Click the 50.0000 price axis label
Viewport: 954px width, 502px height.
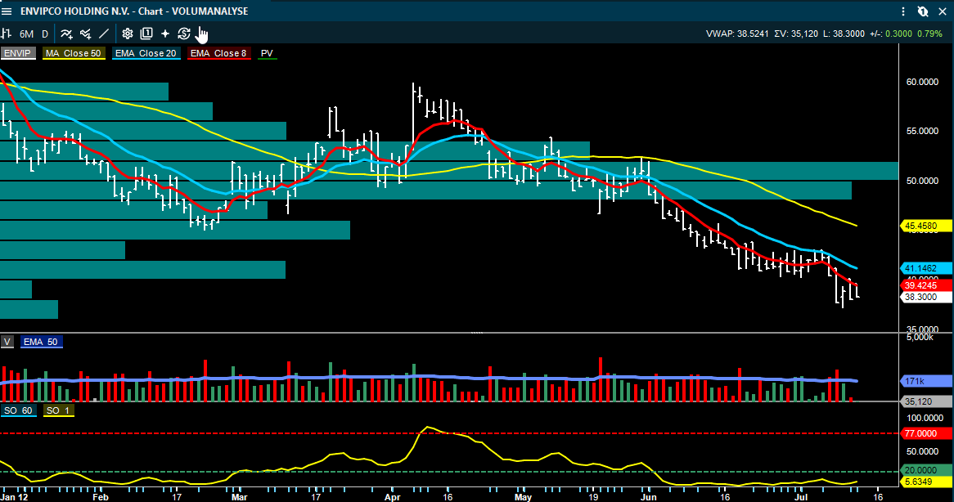click(922, 182)
